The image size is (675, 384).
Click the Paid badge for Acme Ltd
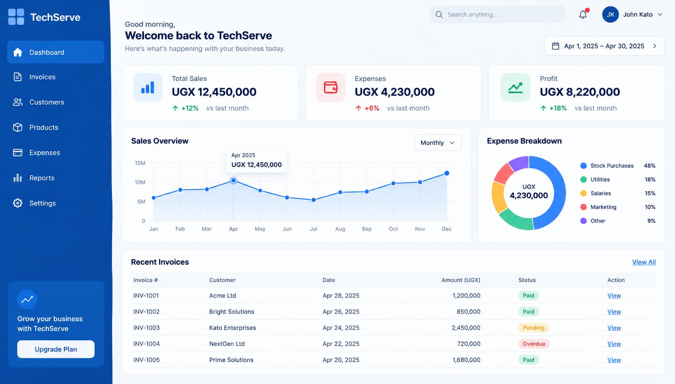pyautogui.click(x=529, y=296)
